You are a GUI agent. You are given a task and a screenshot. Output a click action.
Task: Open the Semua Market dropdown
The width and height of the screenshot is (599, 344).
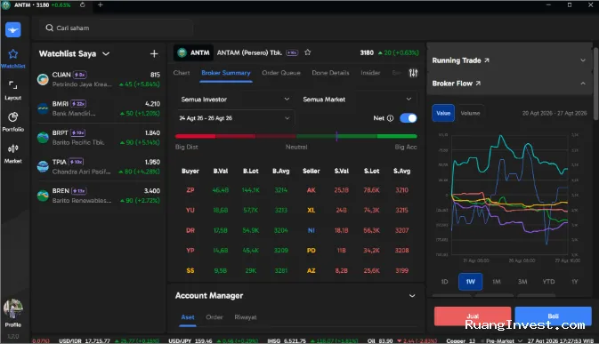pyautogui.click(x=357, y=100)
